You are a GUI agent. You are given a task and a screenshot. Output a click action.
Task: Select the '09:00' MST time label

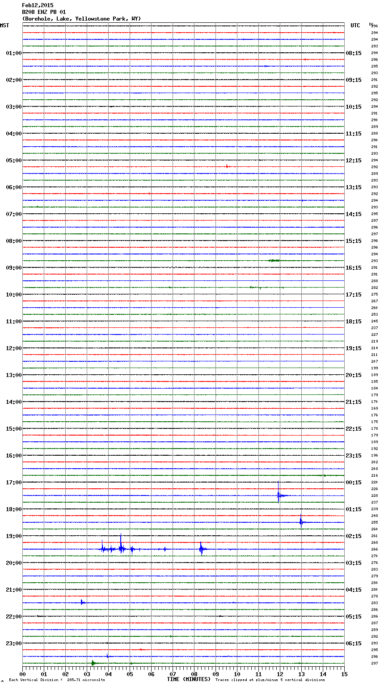[x=14, y=268]
